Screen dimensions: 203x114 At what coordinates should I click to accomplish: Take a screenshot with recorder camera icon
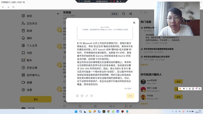[x=117, y=1]
